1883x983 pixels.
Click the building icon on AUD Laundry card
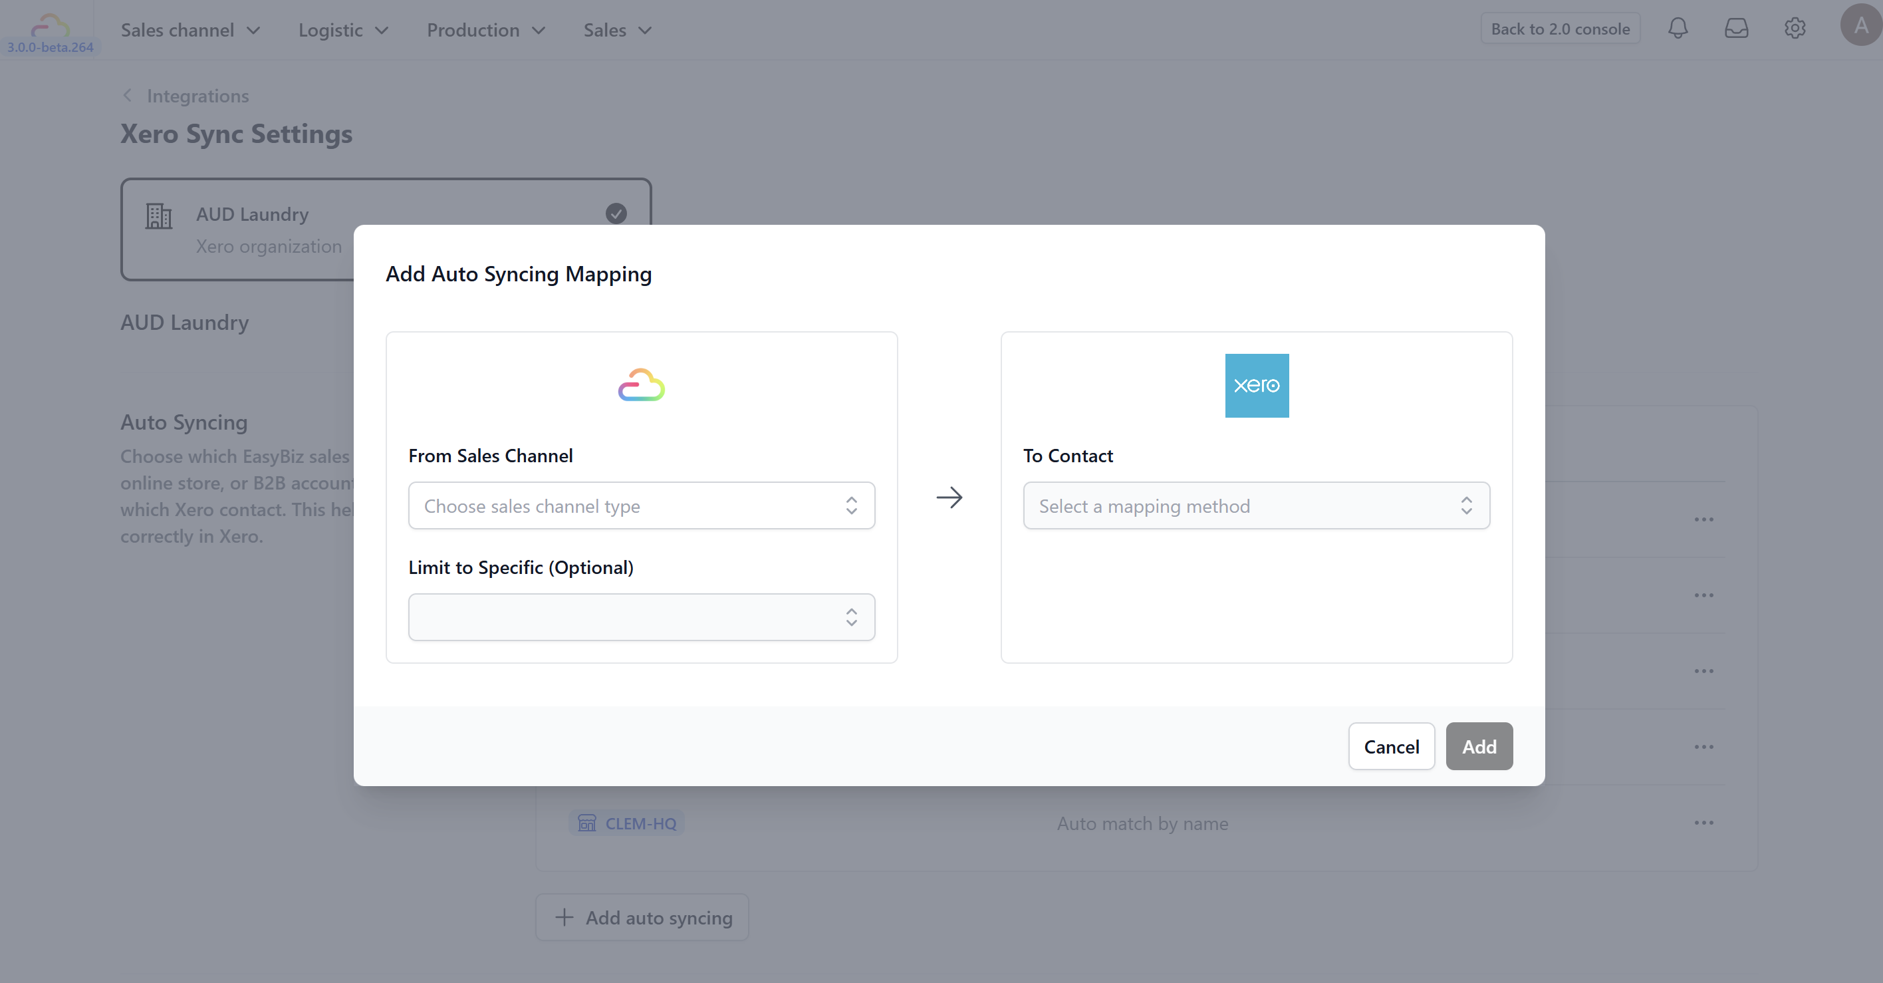(x=159, y=217)
